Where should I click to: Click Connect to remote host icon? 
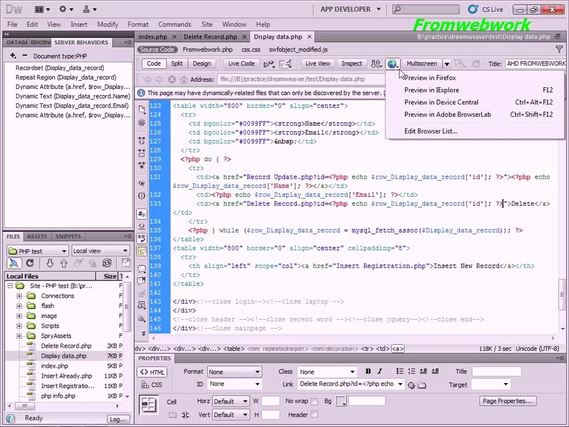(14, 263)
